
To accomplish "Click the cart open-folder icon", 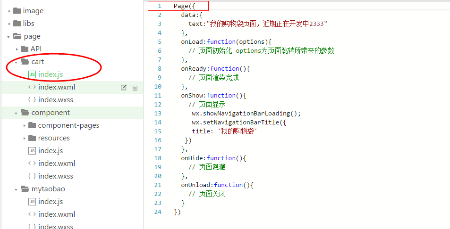I will click(25, 62).
